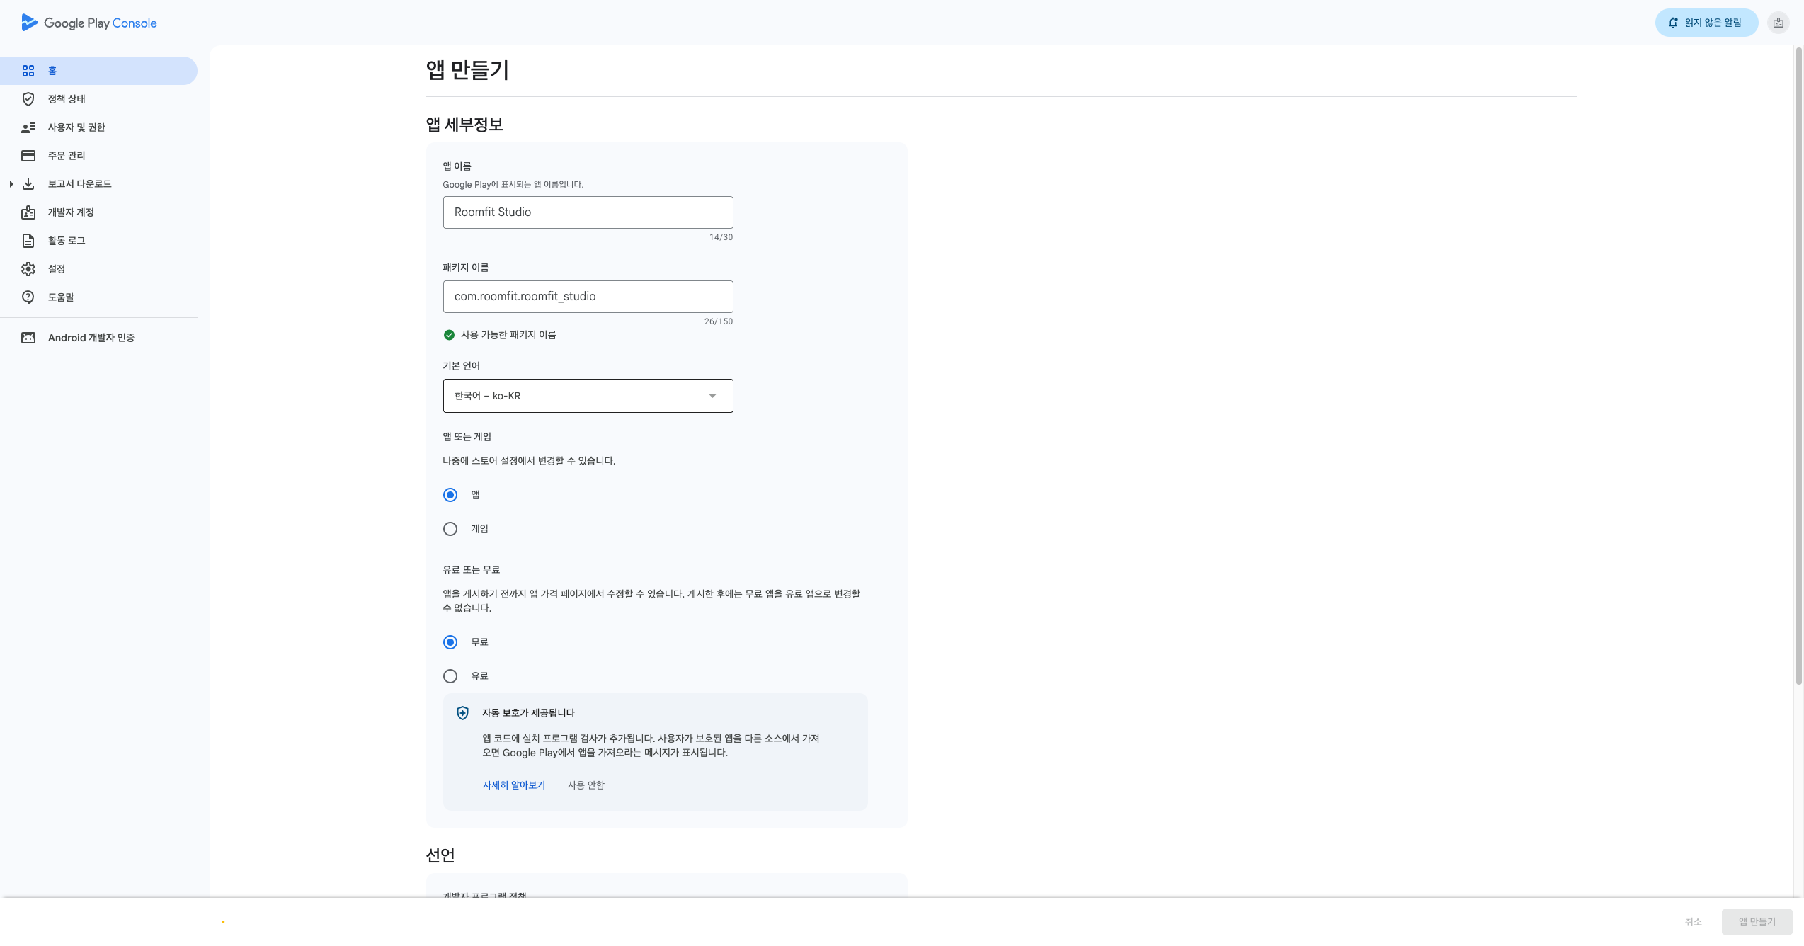Click the users and permissions icon
1804x946 pixels.
click(x=28, y=127)
